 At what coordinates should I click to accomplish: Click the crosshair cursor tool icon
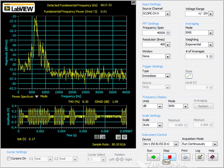tap(97, 137)
